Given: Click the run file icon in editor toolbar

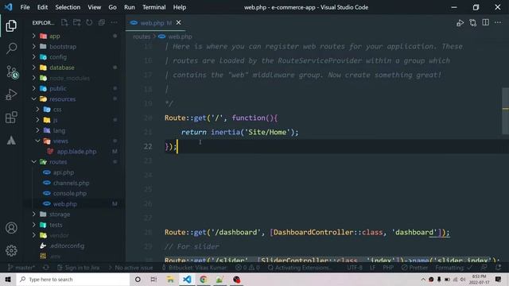Looking at the screenshot, I should [460, 23].
